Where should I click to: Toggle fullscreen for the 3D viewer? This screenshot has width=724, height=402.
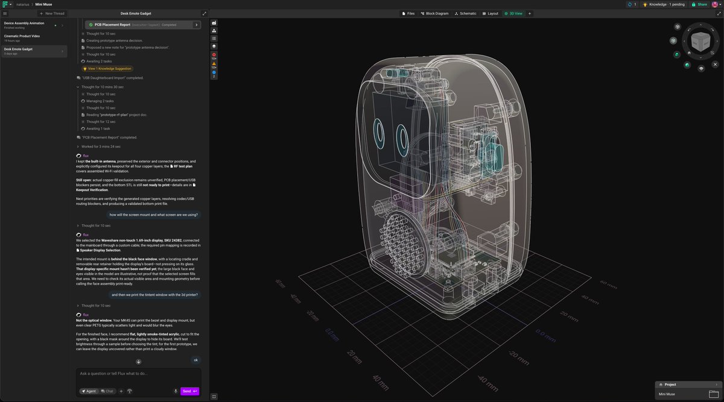pos(214,397)
